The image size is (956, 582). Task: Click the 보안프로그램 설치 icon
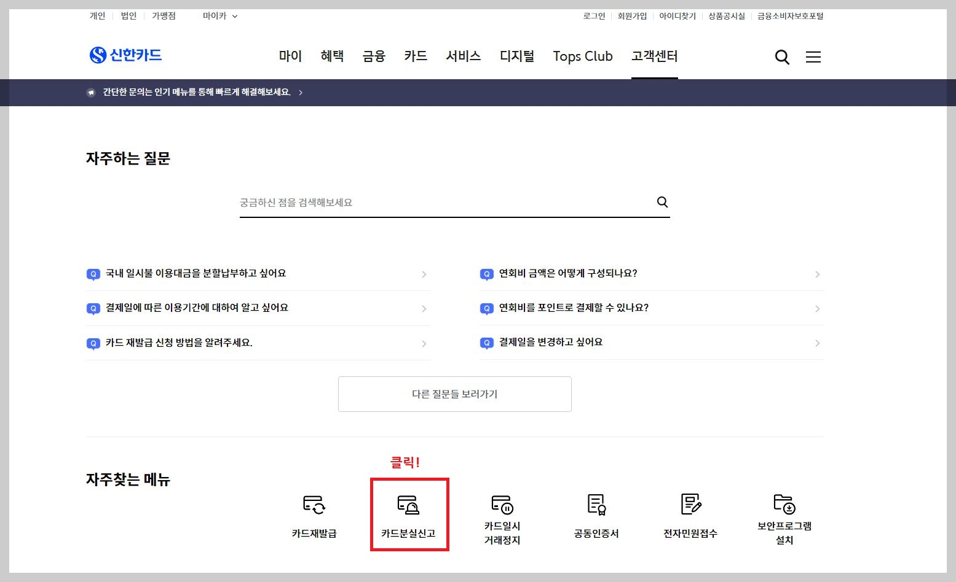pos(784,504)
